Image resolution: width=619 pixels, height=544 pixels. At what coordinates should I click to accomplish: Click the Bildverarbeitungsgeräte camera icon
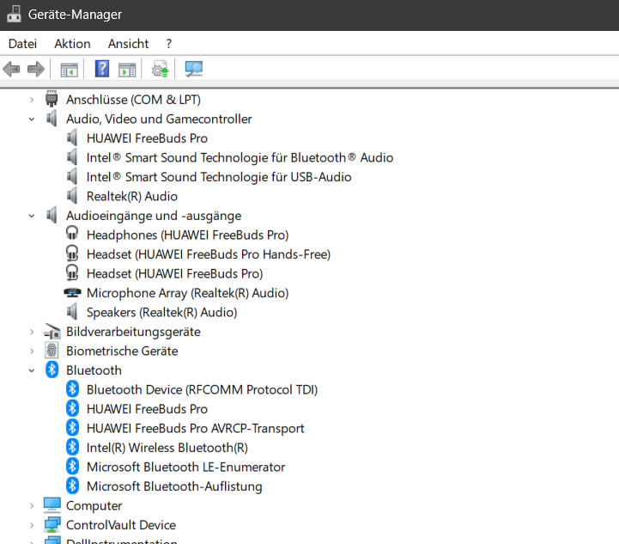pyautogui.click(x=52, y=332)
